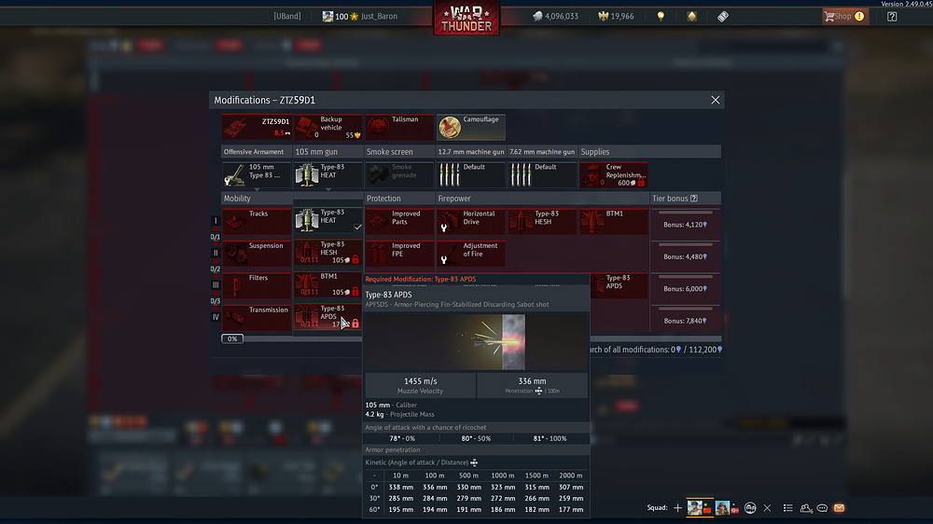933x524 pixels.
Task: Select locked Type-83 HESH shell in dropdown list
Action: [x=327, y=253]
